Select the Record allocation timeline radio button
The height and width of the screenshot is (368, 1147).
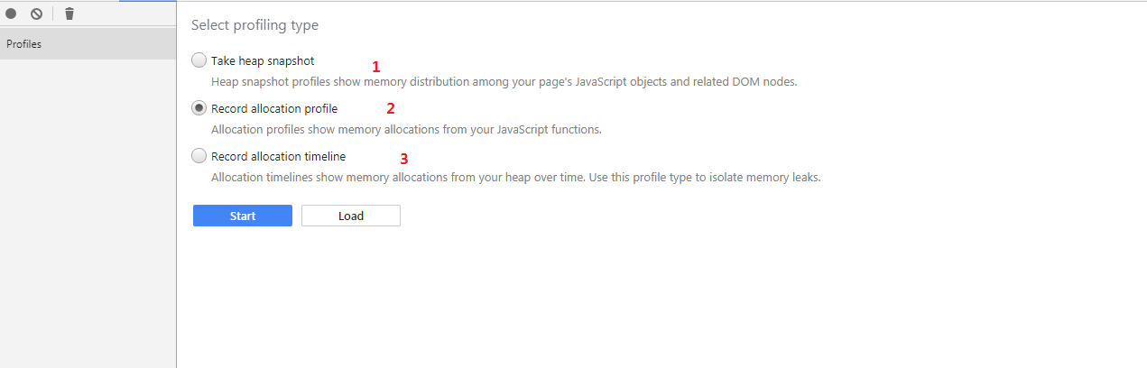[x=199, y=156]
